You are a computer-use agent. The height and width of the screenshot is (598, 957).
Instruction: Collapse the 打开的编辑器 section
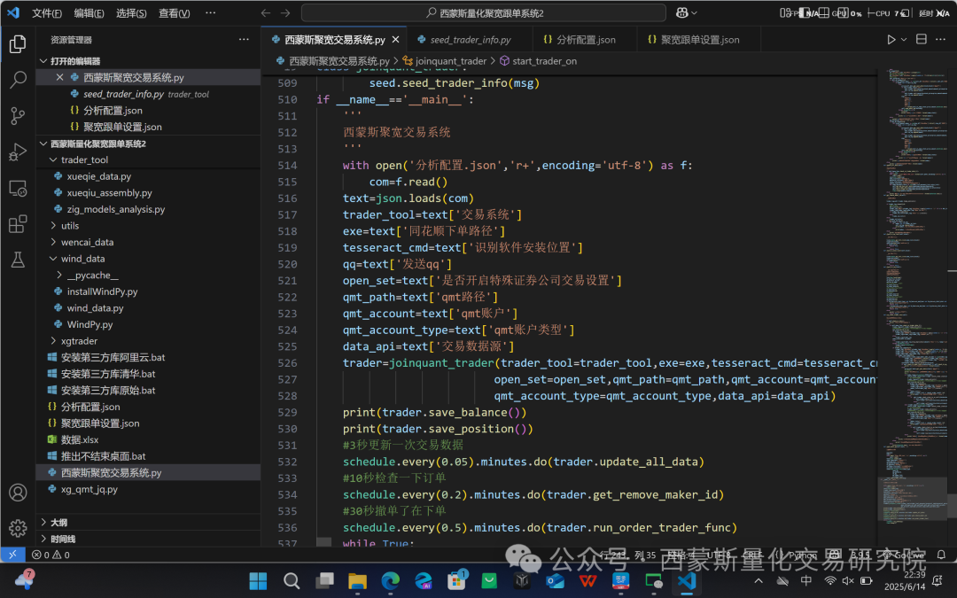pos(43,61)
